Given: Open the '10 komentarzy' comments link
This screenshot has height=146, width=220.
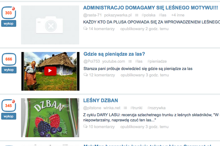Looking at the screenshot, I should coord(101,127).
